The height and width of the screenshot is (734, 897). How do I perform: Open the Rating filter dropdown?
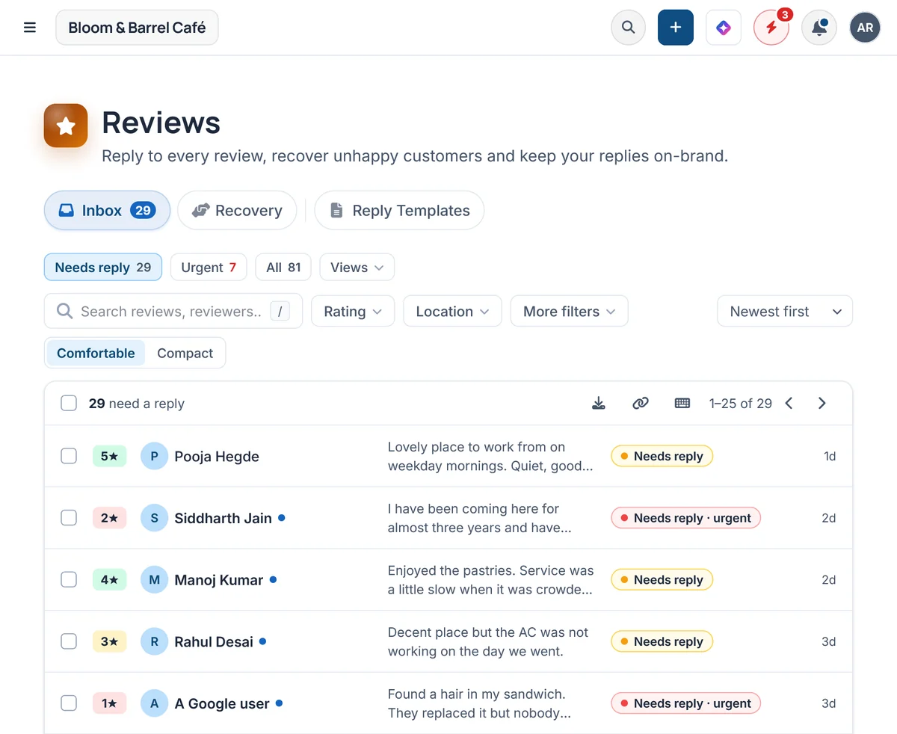[353, 312]
